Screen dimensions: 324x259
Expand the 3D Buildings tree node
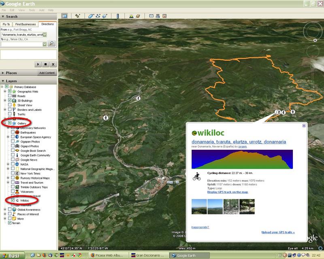[5, 100]
